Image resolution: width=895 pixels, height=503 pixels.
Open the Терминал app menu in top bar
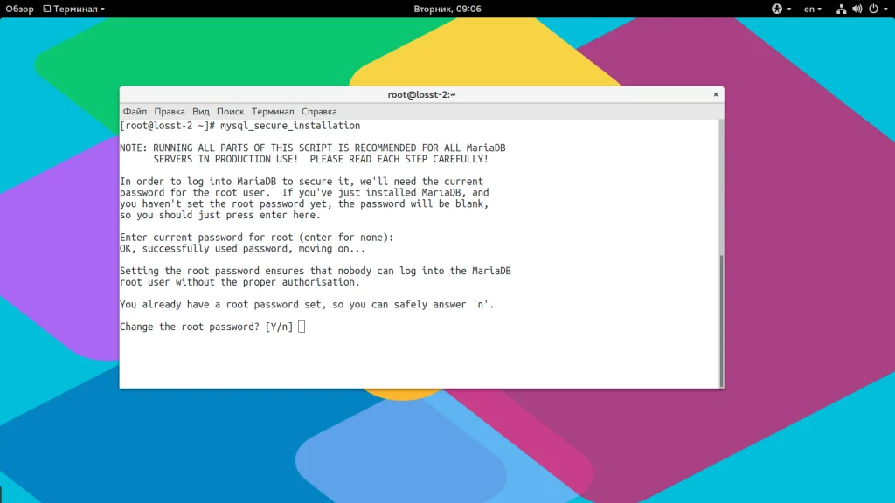click(x=74, y=9)
